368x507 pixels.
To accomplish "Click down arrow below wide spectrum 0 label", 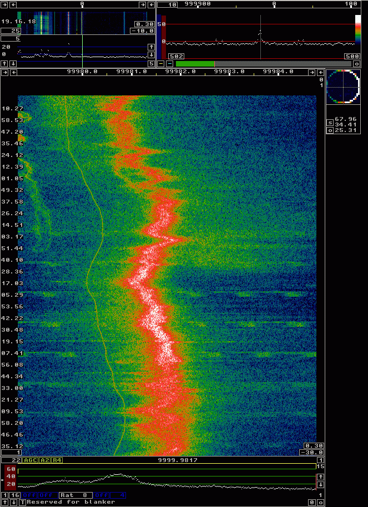I will coord(13,63).
